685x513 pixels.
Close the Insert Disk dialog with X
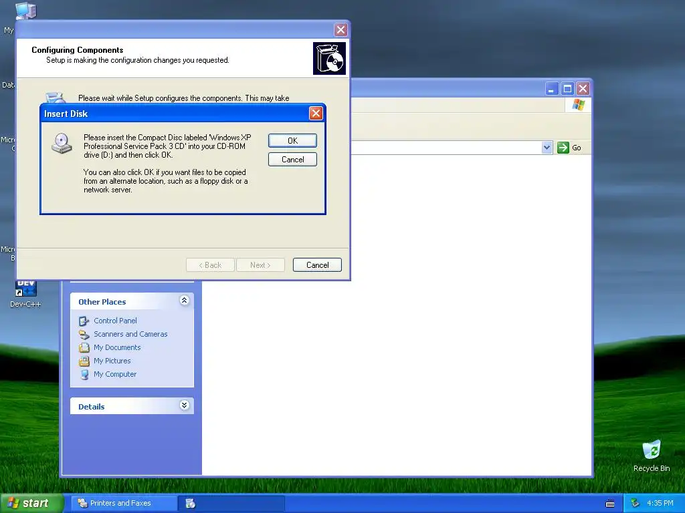pyautogui.click(x=316, y=114)
